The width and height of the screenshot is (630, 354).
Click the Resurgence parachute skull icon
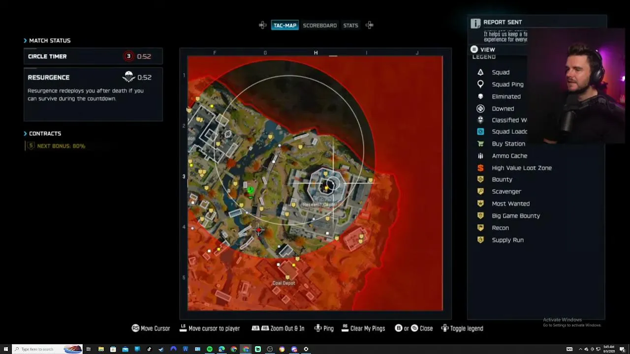129,77
